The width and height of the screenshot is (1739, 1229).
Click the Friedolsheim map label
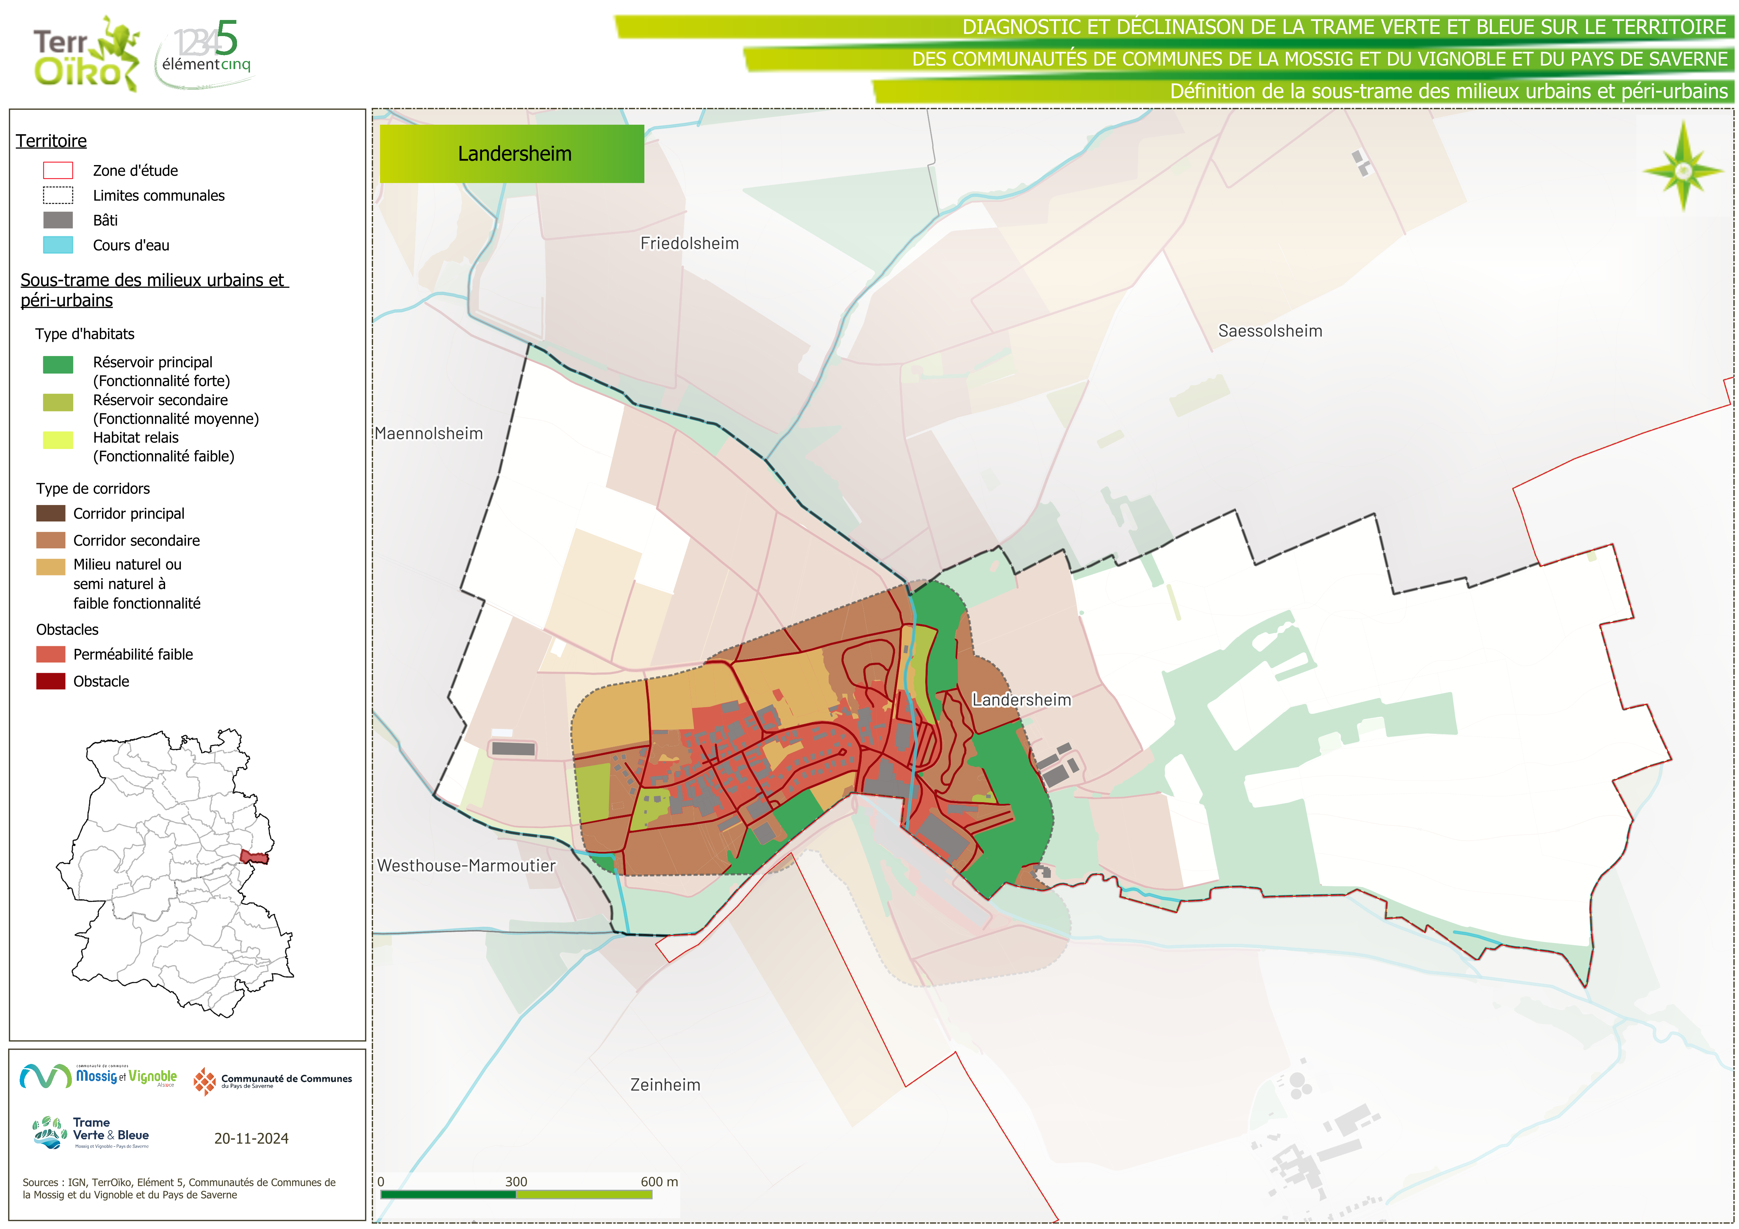(689, 244)
